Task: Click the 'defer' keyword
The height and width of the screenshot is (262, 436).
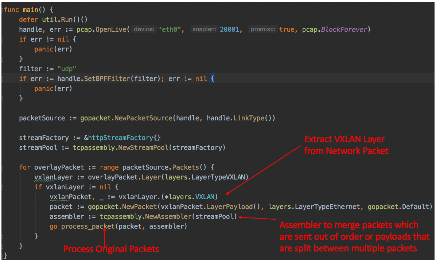Action: point(29,20)
